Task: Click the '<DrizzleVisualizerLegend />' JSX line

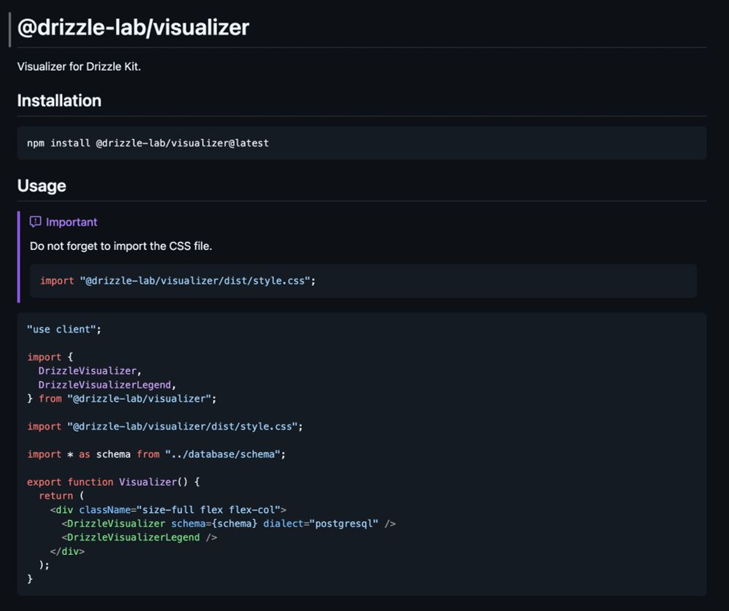Action: pos(139,537)
